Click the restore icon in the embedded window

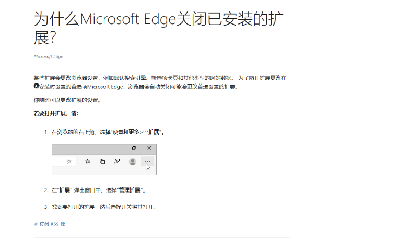[134, 148]
